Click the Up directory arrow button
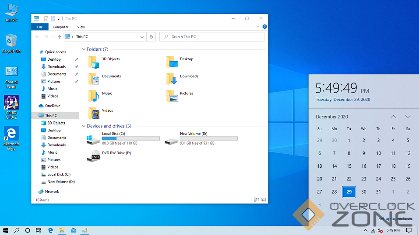The image size is (419, 235). [x=60, y=37]
